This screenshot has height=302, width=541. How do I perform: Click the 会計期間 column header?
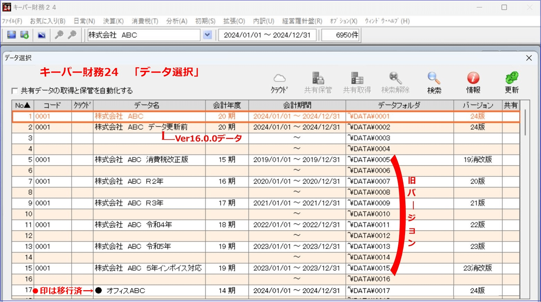tap(297, 106)
